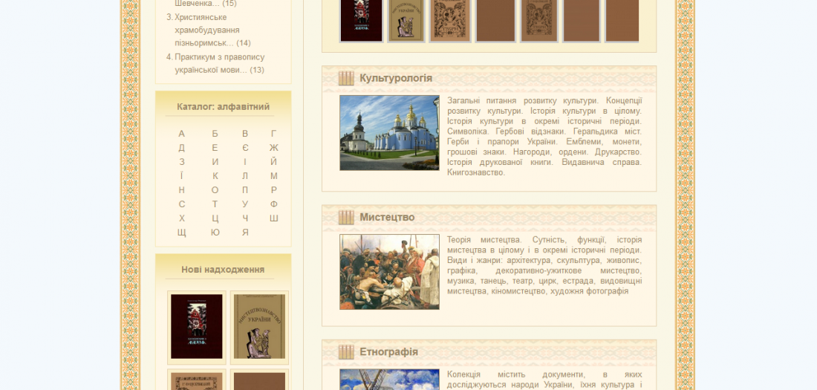Open third ornate tan cover in top carousel
The height and width of the screenshot is (390, 817).
point(450,20)
